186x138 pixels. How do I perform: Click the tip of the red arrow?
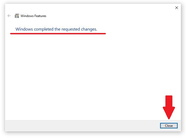coord(169,119)
